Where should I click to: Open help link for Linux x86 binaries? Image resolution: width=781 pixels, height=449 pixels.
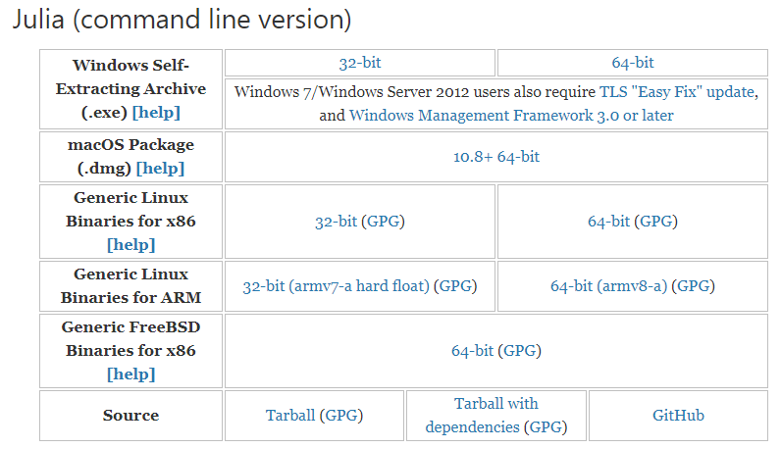130,244
